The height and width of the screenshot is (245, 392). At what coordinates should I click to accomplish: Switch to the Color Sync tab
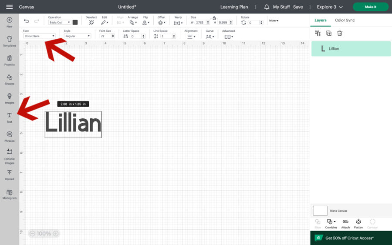(345, 20)
